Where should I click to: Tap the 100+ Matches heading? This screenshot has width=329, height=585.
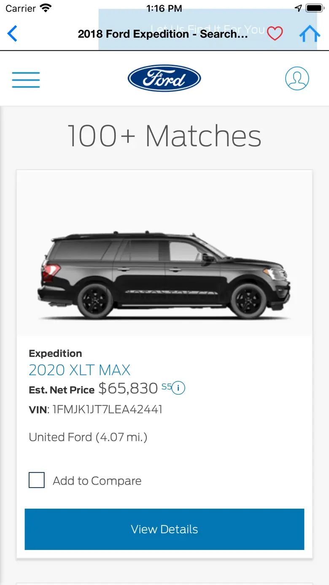coord(164,136)
